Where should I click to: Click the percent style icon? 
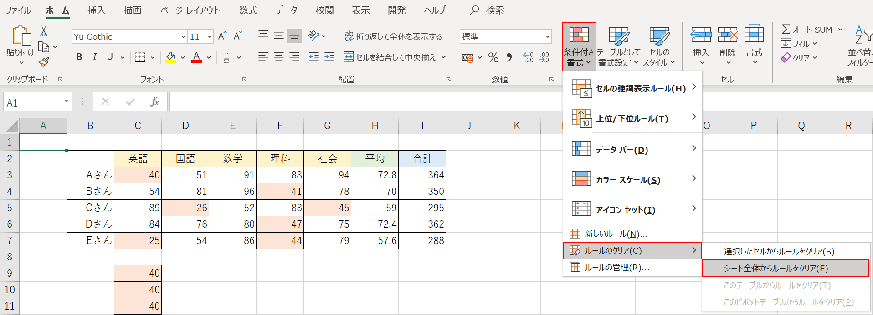(x=493, y=57)
